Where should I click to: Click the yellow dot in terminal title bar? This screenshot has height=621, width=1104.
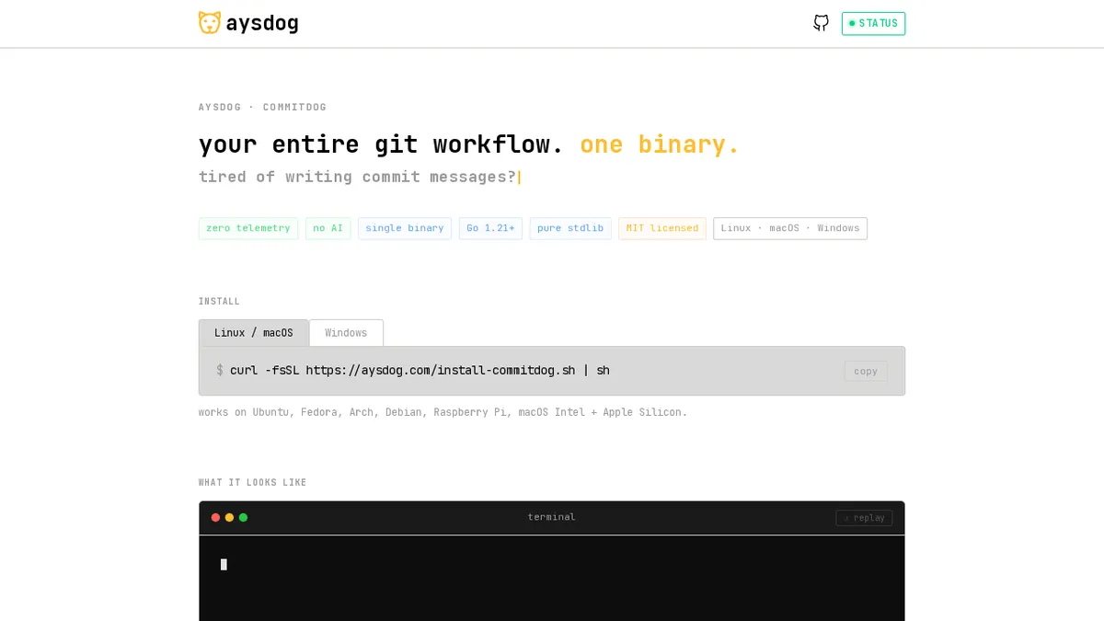(x=229, y=517)
